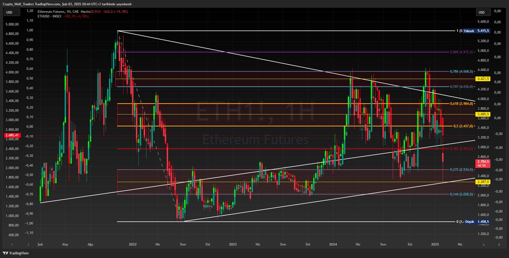Click the Şub month label on time axis

pyautogui.click(x=40, y=244)
